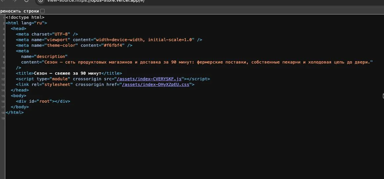Open the /assets/index-DHyXZpEU.css stylesheet link
The width and height of the screenshot is (384, 179).
click(156, 85)
